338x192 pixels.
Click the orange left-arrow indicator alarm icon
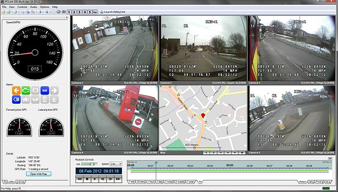(x=17, y=90)
